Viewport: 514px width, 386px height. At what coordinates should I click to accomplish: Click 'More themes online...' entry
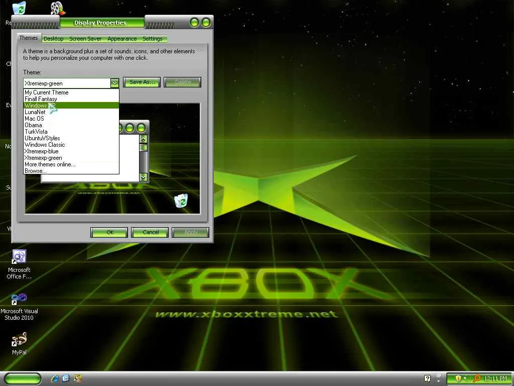click(x=71, y=164)
